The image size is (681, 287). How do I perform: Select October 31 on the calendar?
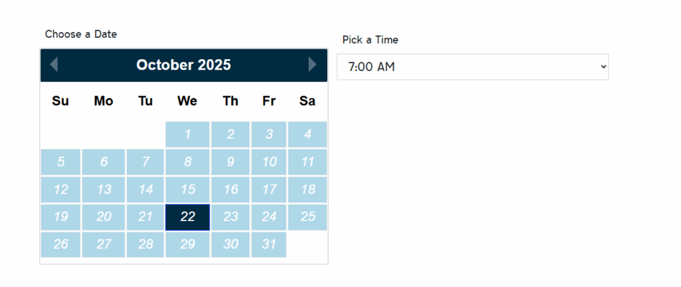point(269,244)
